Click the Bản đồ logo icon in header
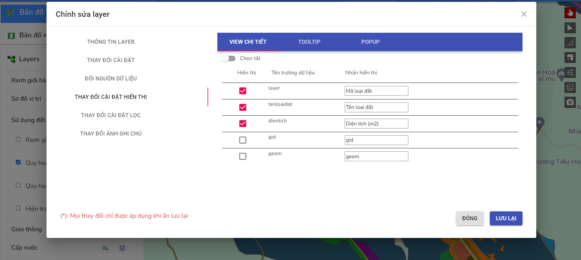Viewport: 581px width, 260px height. coord(11,13)
